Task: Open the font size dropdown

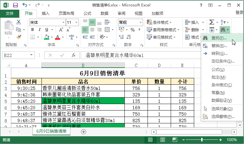Action: click(76, 23)
